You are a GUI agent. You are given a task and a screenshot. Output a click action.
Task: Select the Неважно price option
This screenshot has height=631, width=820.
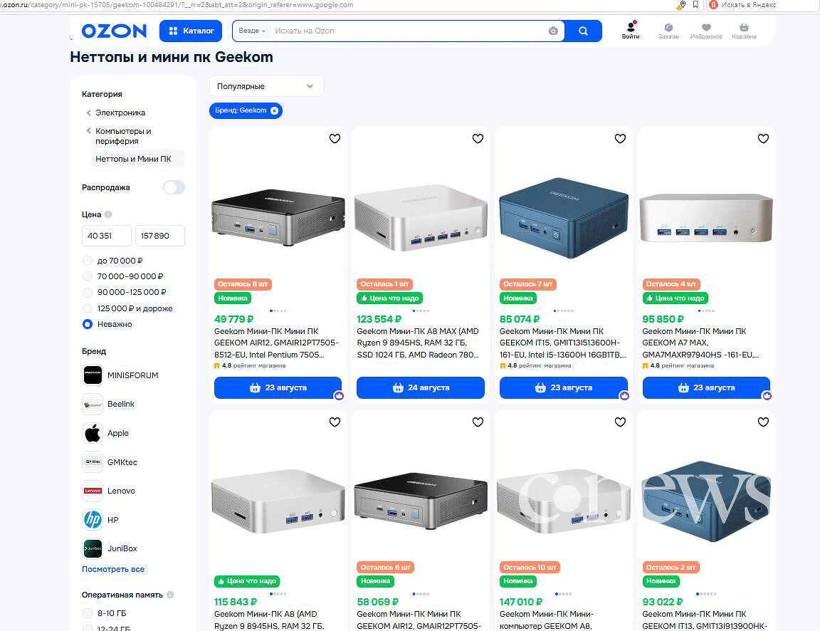(88, 324)
